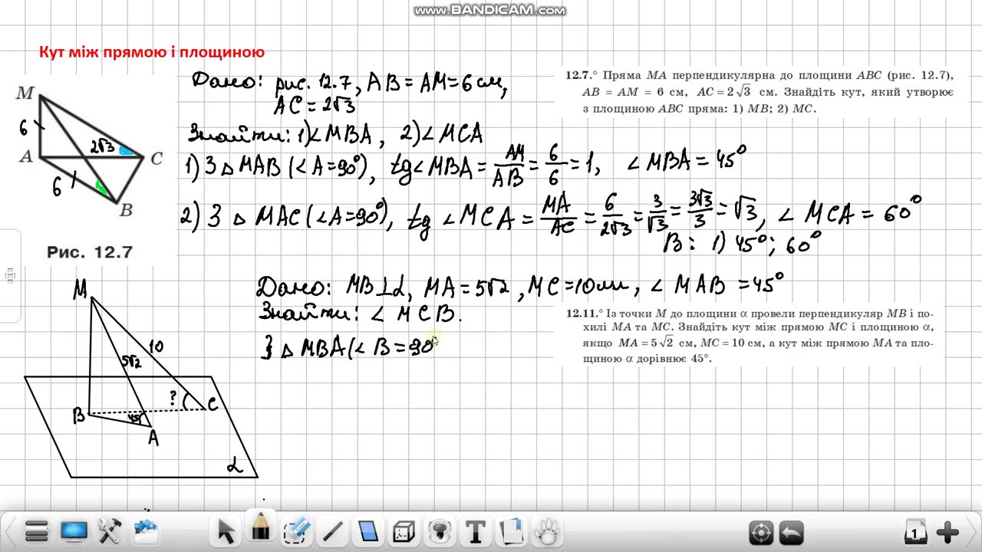Click the heading 'Кут між прямою і площиною'
The height and width of the screenshot is (552, 982).
(x=152, y=52)
